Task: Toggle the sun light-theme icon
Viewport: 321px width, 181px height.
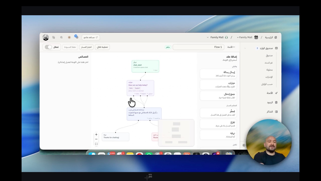Action: [69, 37]
